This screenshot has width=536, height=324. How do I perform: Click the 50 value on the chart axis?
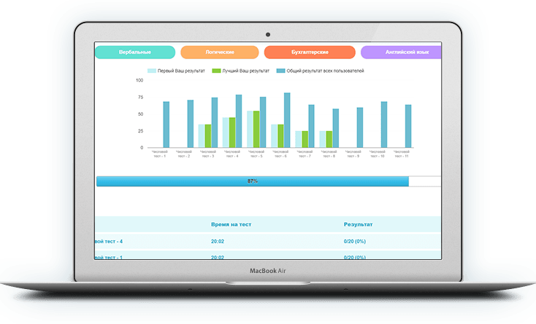click(140, 114)
